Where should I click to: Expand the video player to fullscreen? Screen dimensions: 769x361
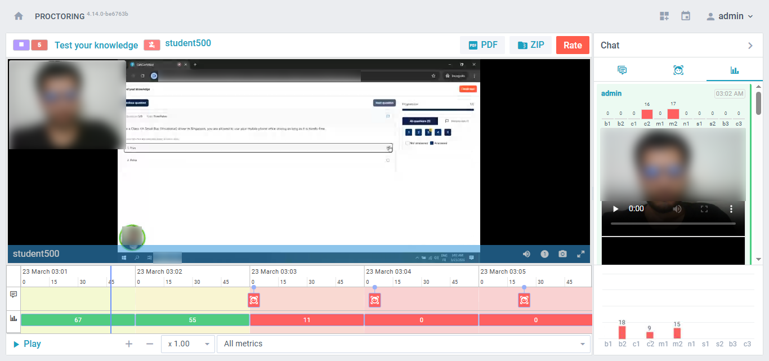pos(581,254)
